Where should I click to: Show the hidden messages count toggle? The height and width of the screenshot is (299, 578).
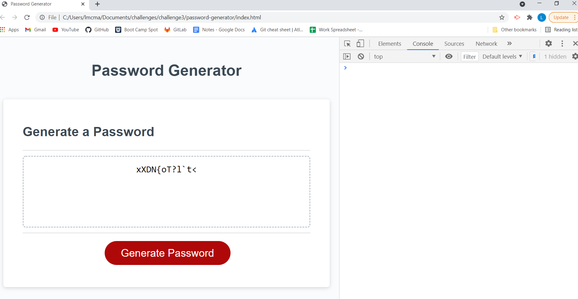tap(555, 56)
